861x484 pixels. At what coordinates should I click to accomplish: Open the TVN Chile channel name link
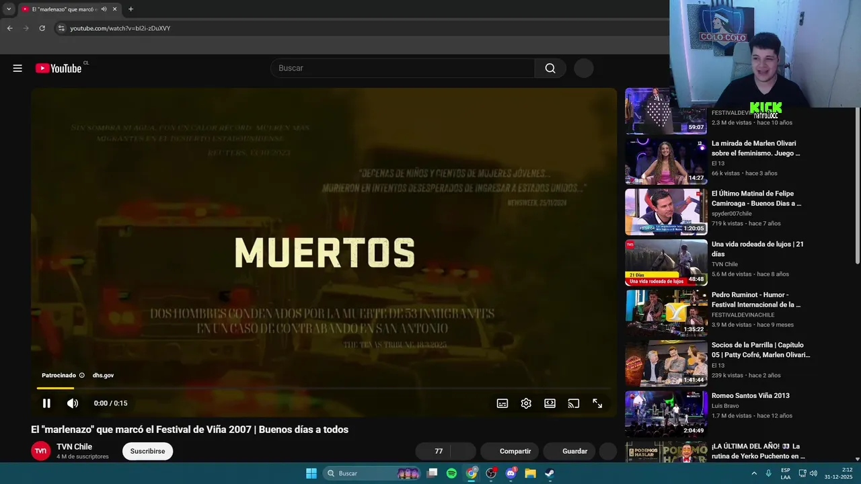click(74, 447)
